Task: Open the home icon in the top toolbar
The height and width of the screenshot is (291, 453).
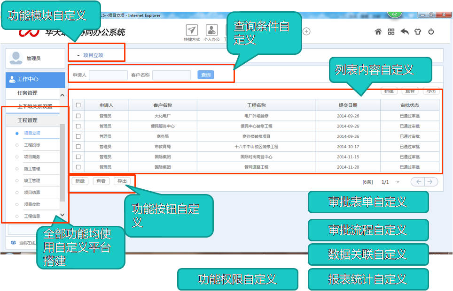Action: tap(378, 31)
